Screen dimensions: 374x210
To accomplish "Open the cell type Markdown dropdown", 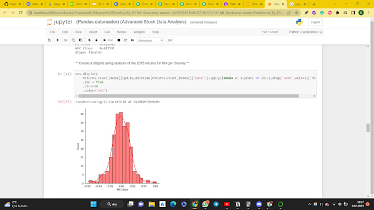I will [150, 41].
